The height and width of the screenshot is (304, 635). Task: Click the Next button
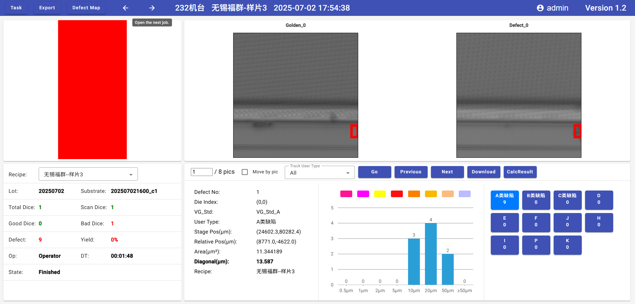coord(447,172)
